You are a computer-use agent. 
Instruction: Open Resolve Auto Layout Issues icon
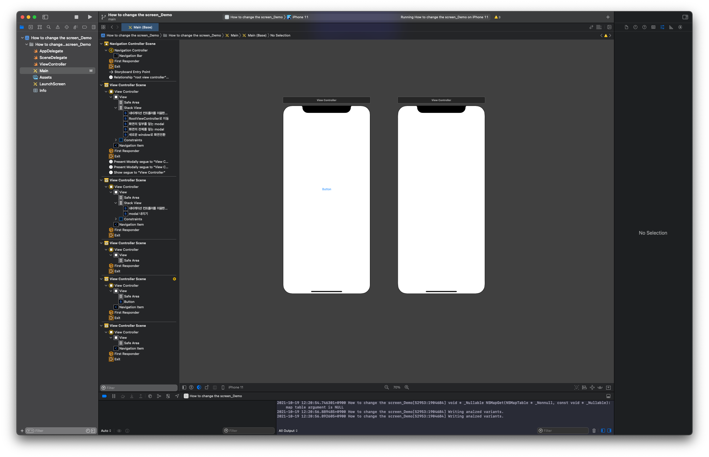click(x=600, y=388)
